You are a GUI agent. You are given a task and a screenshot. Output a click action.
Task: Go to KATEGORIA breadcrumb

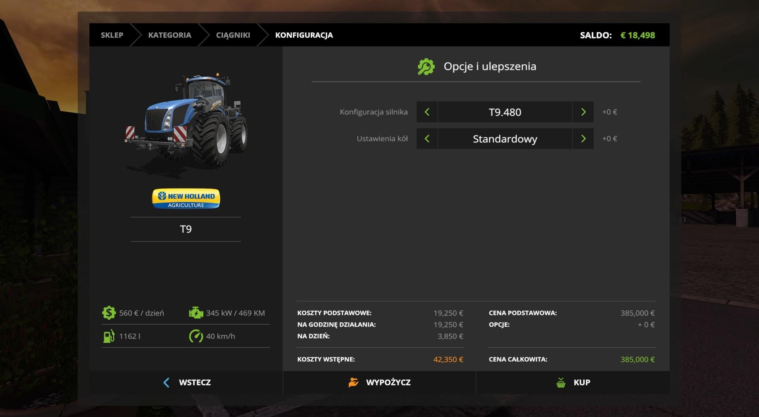point(170,35)
